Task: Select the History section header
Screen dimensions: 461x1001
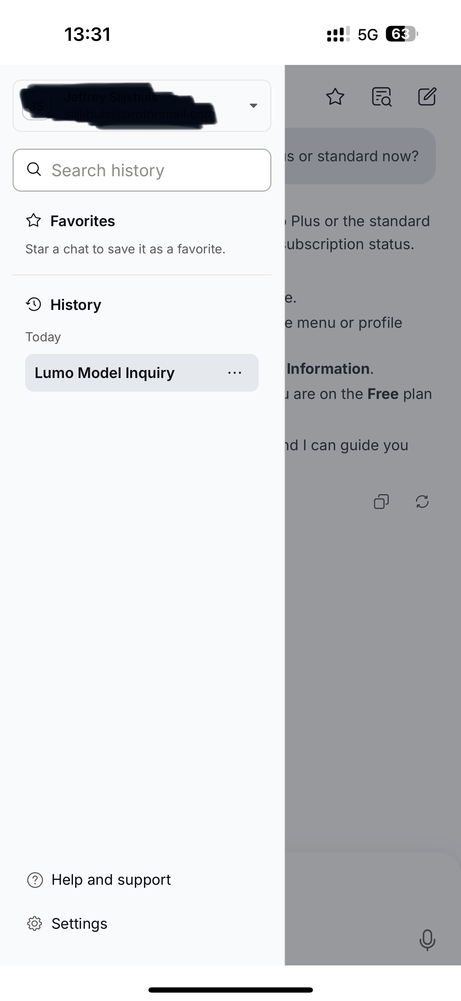Action: click(x=76, y=305)
